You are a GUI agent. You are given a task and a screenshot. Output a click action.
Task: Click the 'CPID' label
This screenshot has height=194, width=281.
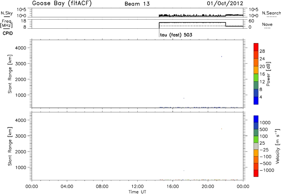click(x=8, y=33)
